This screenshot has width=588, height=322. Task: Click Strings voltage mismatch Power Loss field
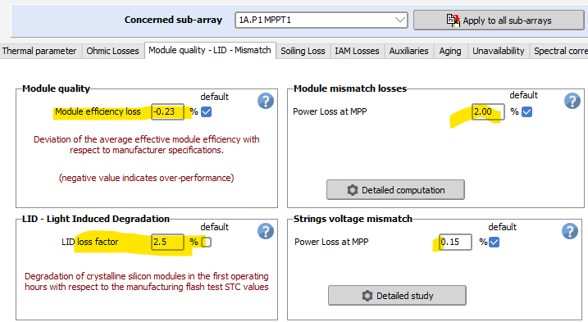[x=455, y=243]
